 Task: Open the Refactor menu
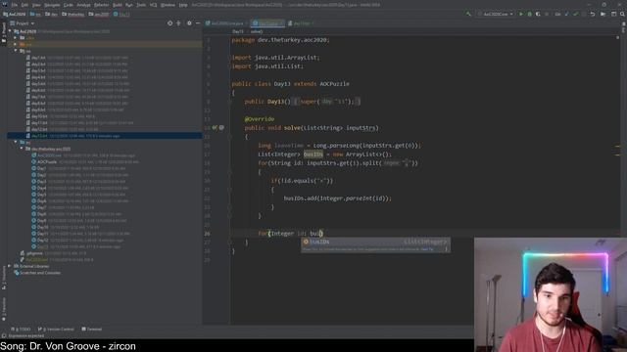pos(101,5)
